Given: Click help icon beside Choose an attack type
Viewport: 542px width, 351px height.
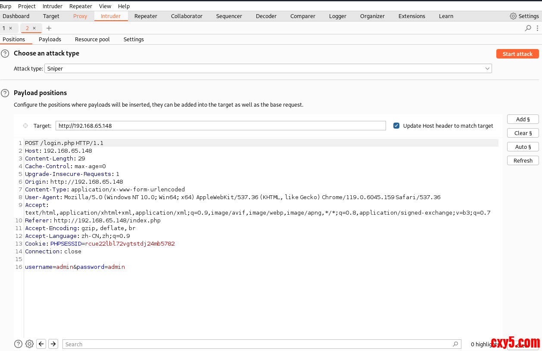Looking at the screenshot, I should pos(5,54).
